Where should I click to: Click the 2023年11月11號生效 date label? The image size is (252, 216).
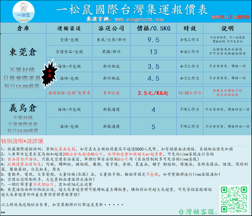click(230, 17)
